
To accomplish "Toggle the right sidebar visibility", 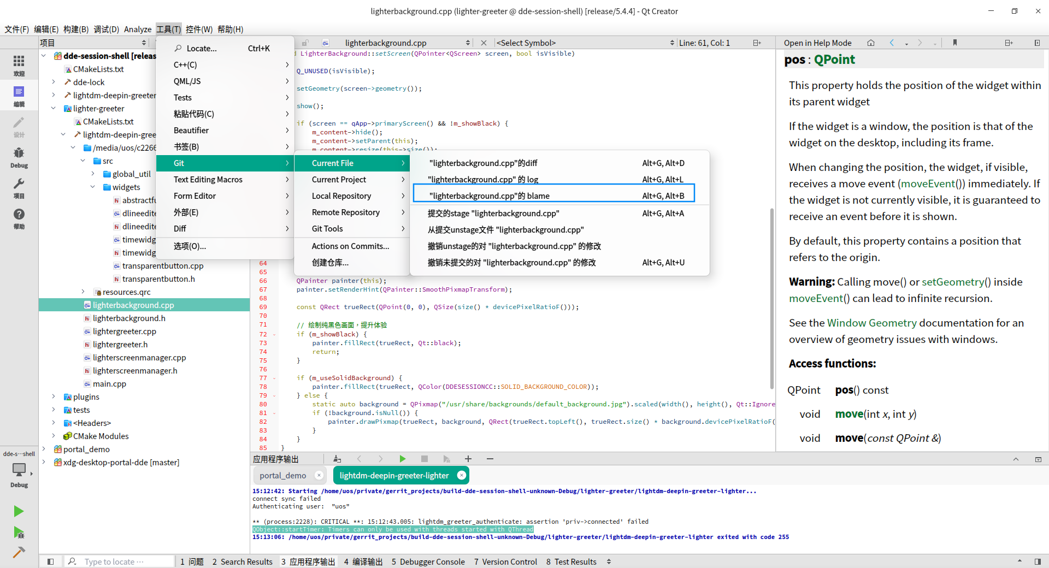I will tap(1038, 561).
